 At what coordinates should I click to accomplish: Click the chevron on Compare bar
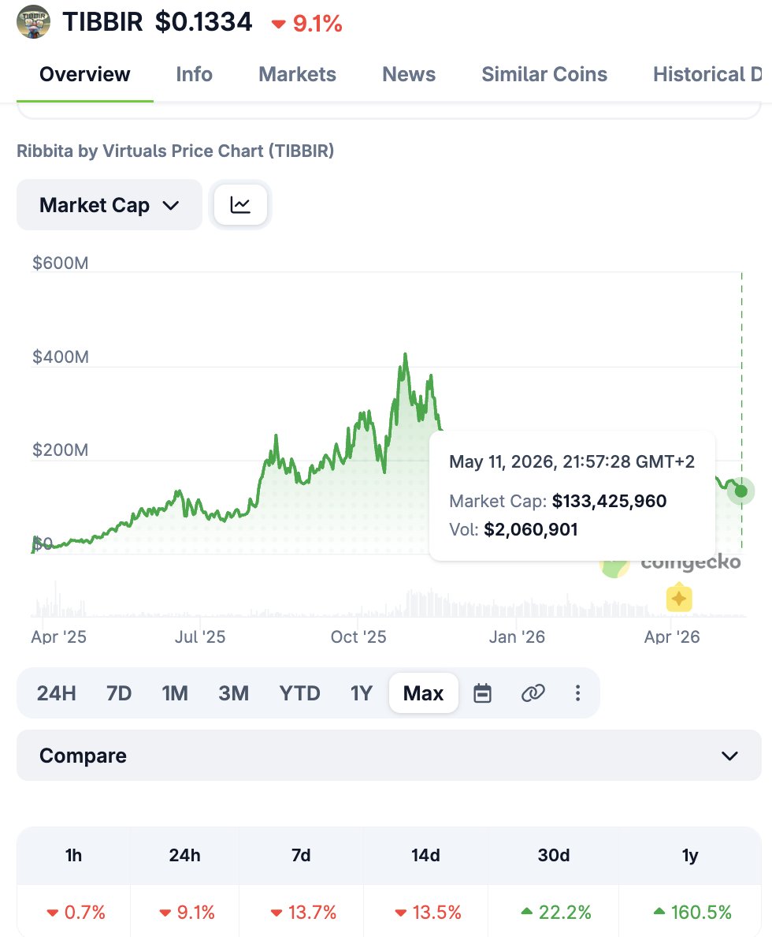click(x=729, y=756)
